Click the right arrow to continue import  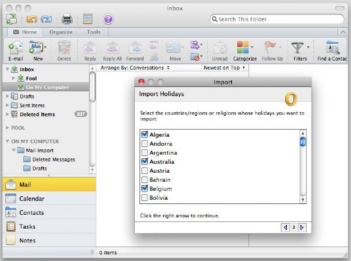point(302,227)
